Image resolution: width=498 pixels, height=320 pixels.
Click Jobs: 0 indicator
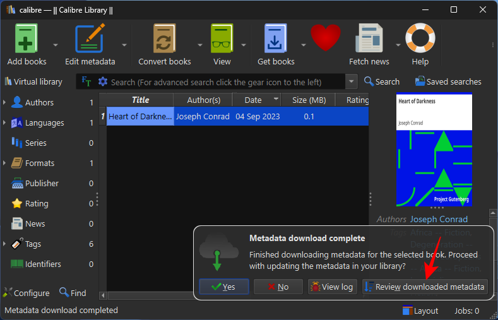[x=467, y=311]
